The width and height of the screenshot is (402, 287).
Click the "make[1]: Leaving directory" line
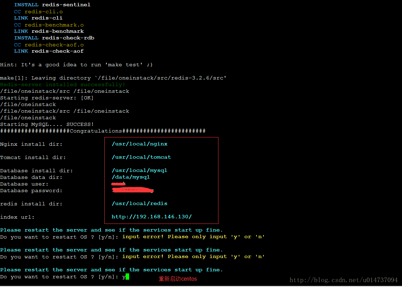[x=113, y=78]
